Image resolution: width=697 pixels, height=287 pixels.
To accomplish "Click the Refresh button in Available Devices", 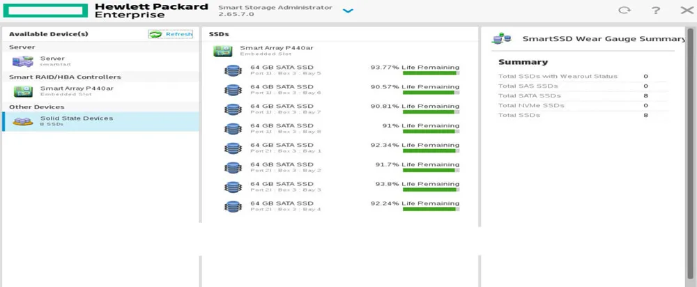I will 171,34.
